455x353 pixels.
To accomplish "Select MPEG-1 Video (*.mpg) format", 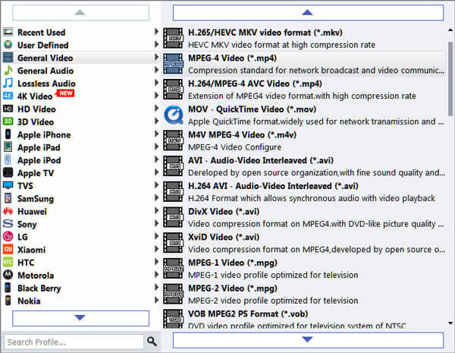I will point(303,269).
